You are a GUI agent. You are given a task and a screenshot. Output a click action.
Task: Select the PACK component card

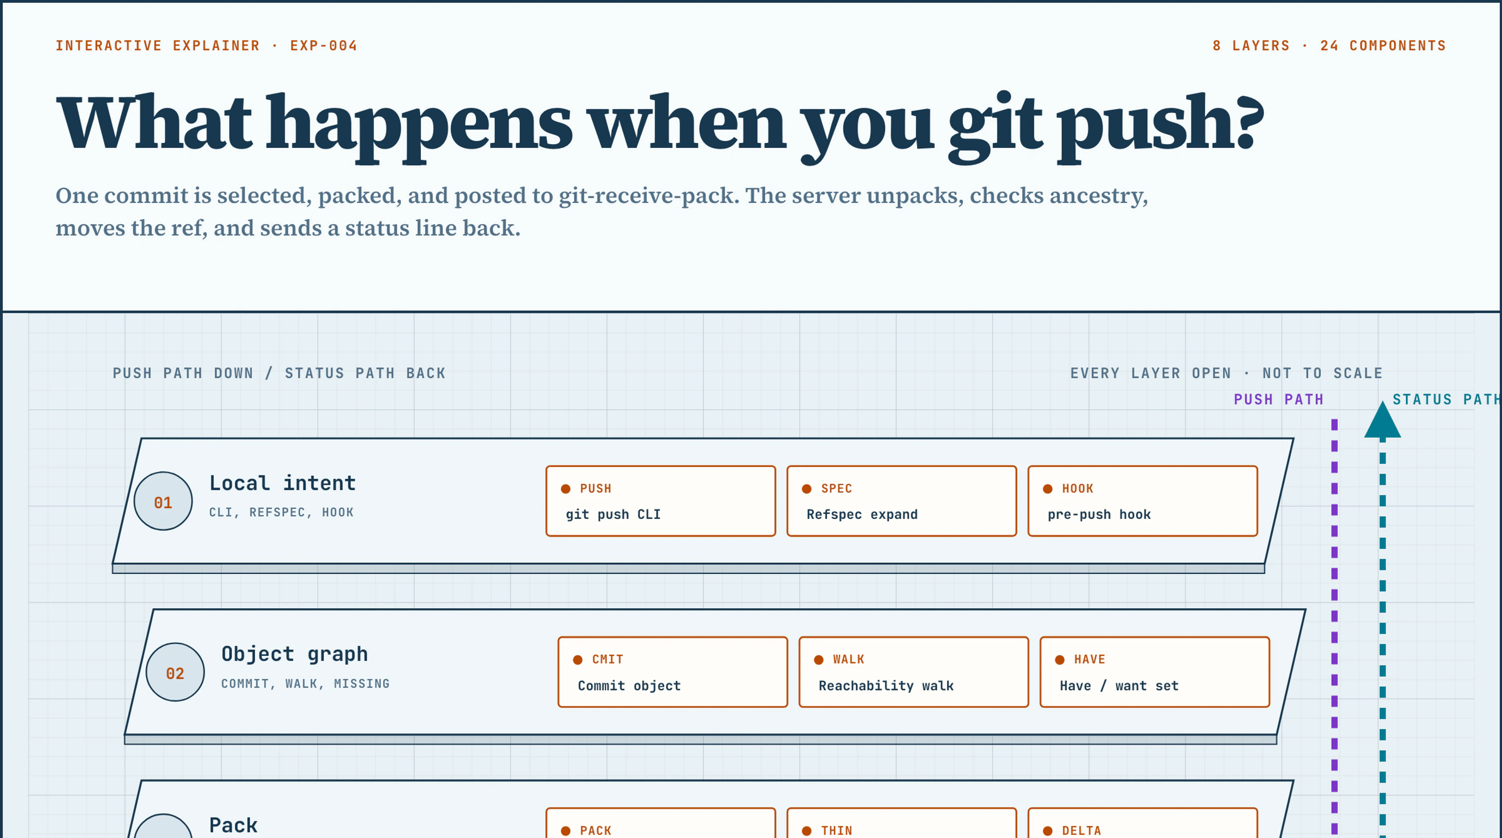pos(660,823)
